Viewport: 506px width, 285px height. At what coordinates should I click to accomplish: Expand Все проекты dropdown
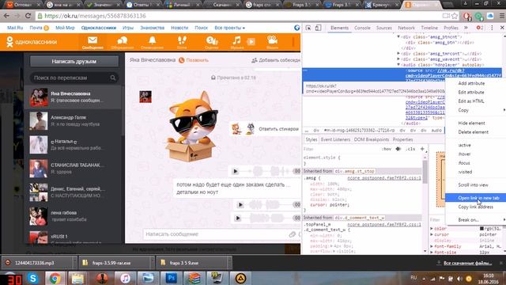point(229,28)
